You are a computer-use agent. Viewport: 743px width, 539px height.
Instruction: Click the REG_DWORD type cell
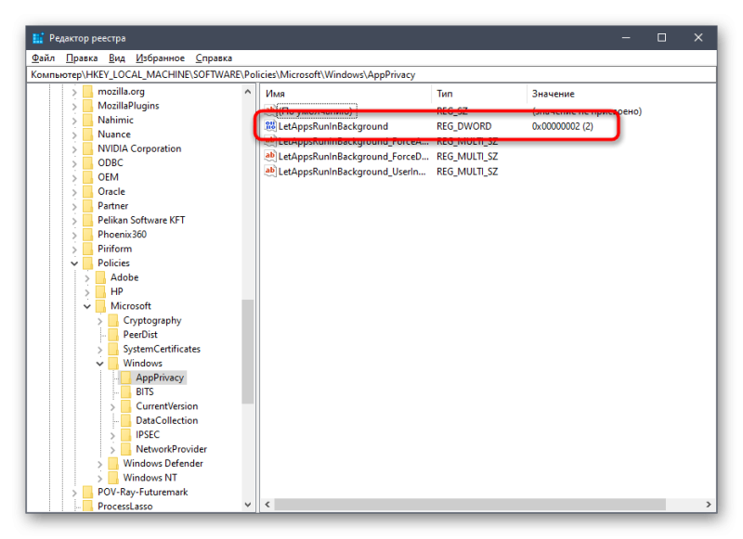tap(463, 126)
